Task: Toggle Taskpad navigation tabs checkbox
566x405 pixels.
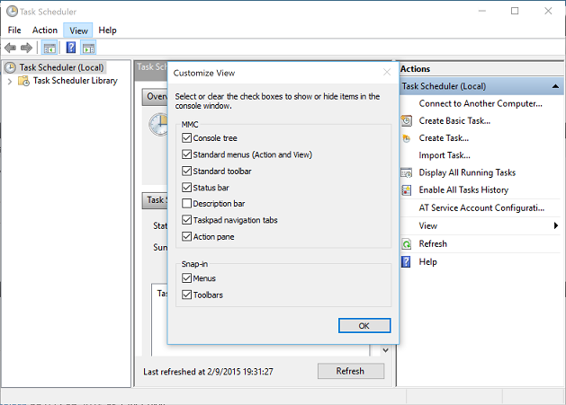Action: coord(186,220)
